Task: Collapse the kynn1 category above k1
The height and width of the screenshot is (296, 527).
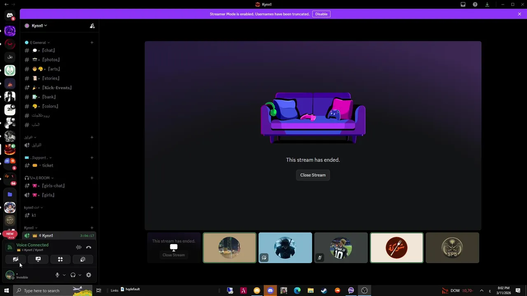Action: pyautogui.click(x=33, y=208)
